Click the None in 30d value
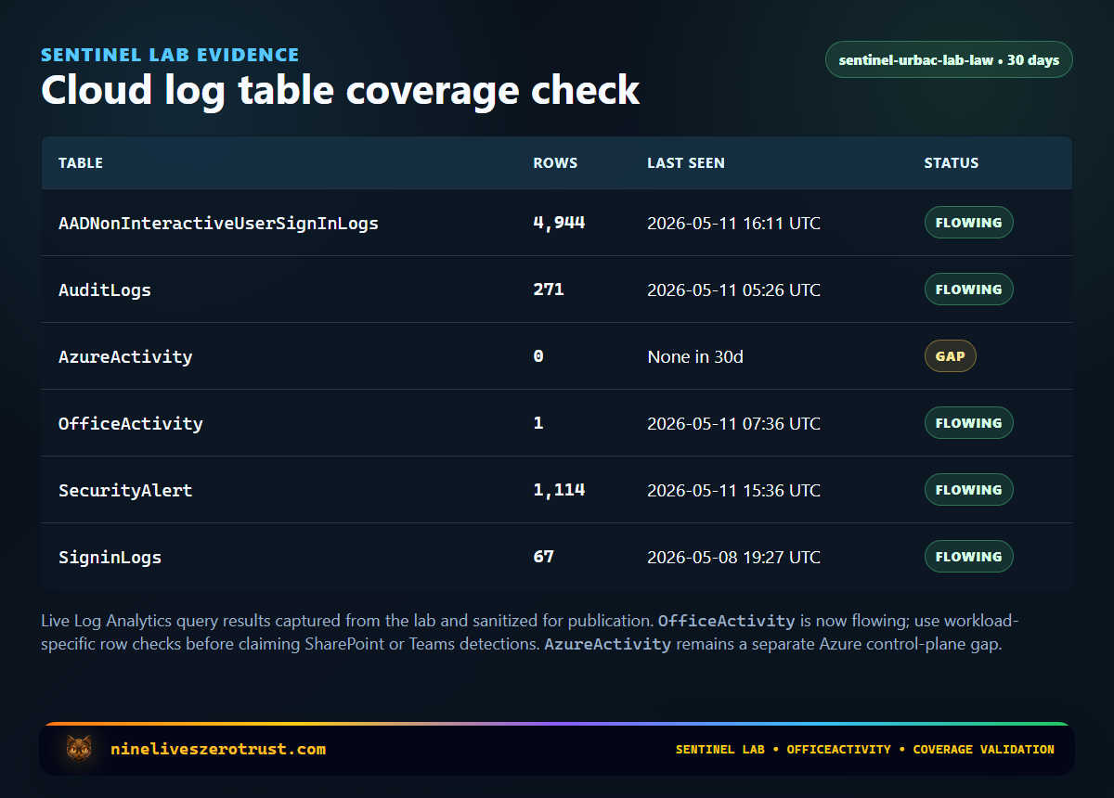Viewport: 1114px width, 798px height. [x=695, y=357]
